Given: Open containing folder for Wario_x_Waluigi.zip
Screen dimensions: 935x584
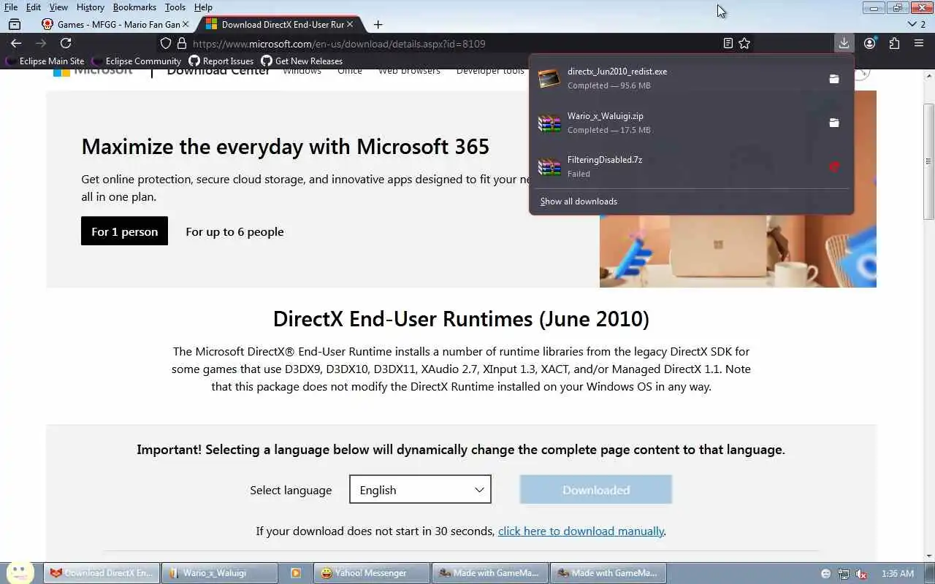Looking at the screenshot, I should (x=833, y=123).
